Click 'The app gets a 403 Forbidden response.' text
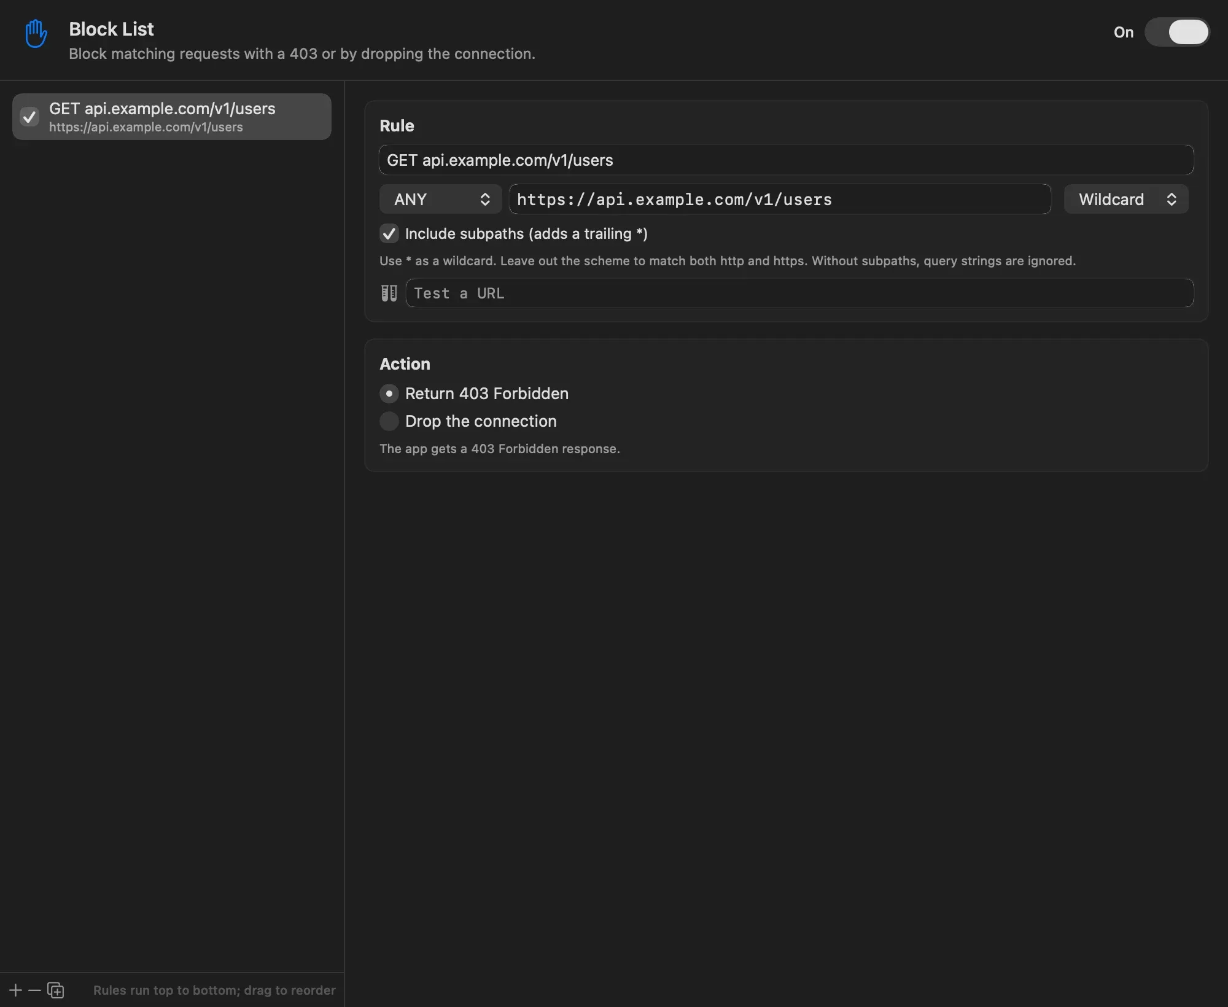 tap(500, 449)
